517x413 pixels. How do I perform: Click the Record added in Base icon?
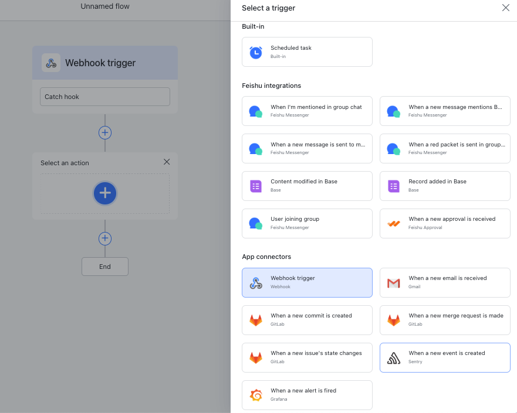[x=394, y=186]
